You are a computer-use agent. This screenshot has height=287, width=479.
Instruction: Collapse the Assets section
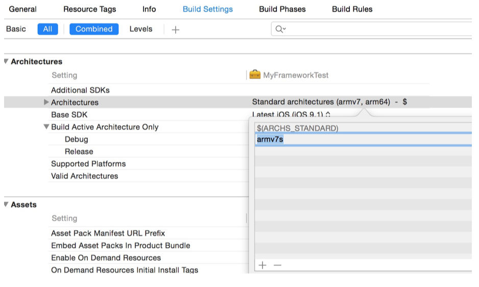click(6, 204)
